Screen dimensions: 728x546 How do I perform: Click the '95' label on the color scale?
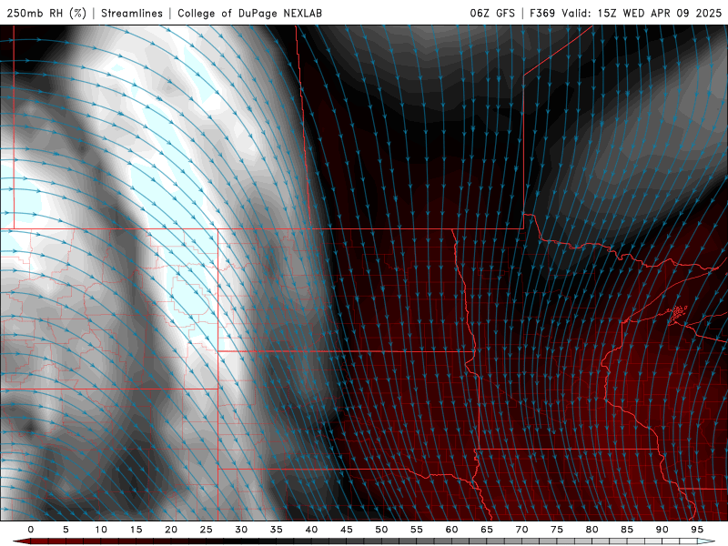pyautogui.click(x=697, y=530)
